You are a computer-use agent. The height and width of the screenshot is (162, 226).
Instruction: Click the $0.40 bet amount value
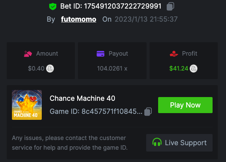pyautogui.click(x=36, y=69)
